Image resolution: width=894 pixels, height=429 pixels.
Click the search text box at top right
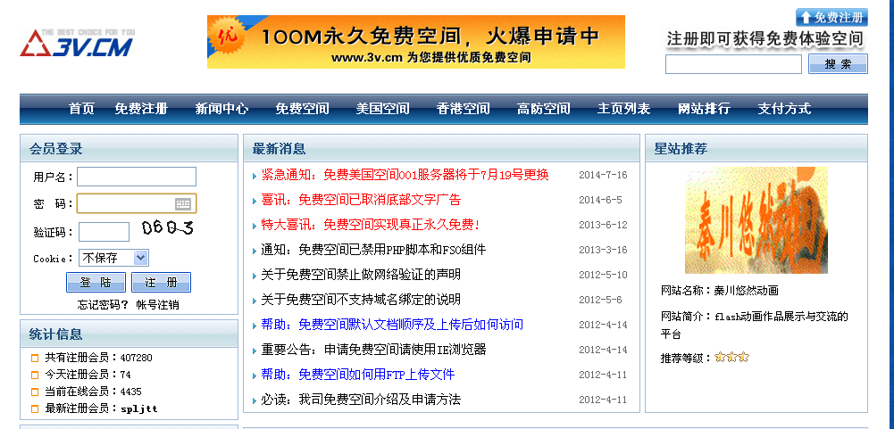[x=733, y=64]
